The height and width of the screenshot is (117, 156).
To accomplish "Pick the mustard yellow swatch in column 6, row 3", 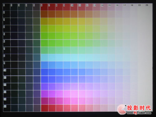I will coord(44,21).
